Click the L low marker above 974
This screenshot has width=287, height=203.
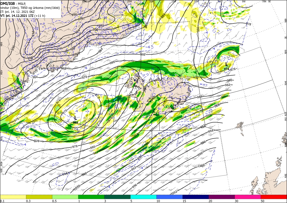(227, 64)
